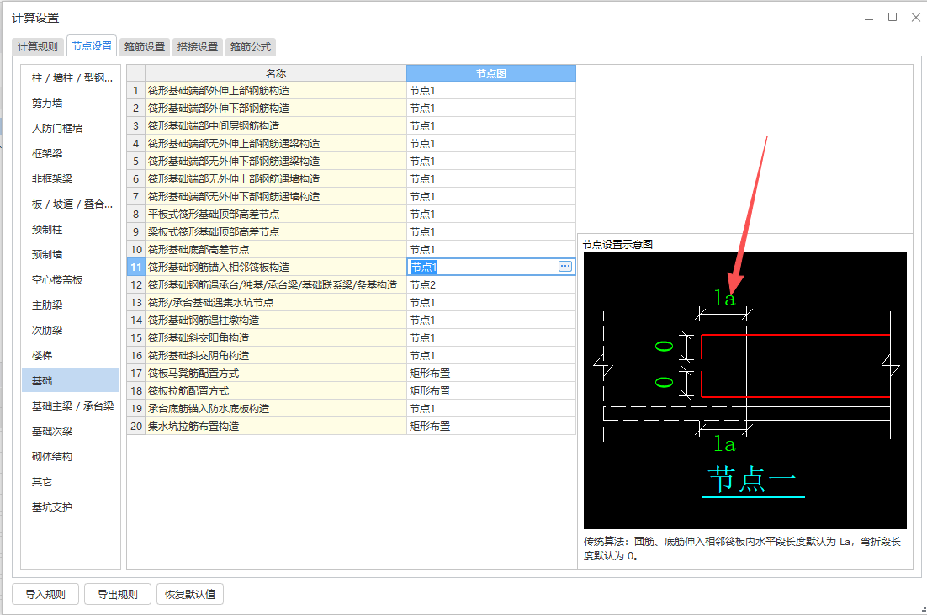Select row 筏形基础端部无外伸下部钢筋遇墙构造
927x615 pixels.
point(276,196)
